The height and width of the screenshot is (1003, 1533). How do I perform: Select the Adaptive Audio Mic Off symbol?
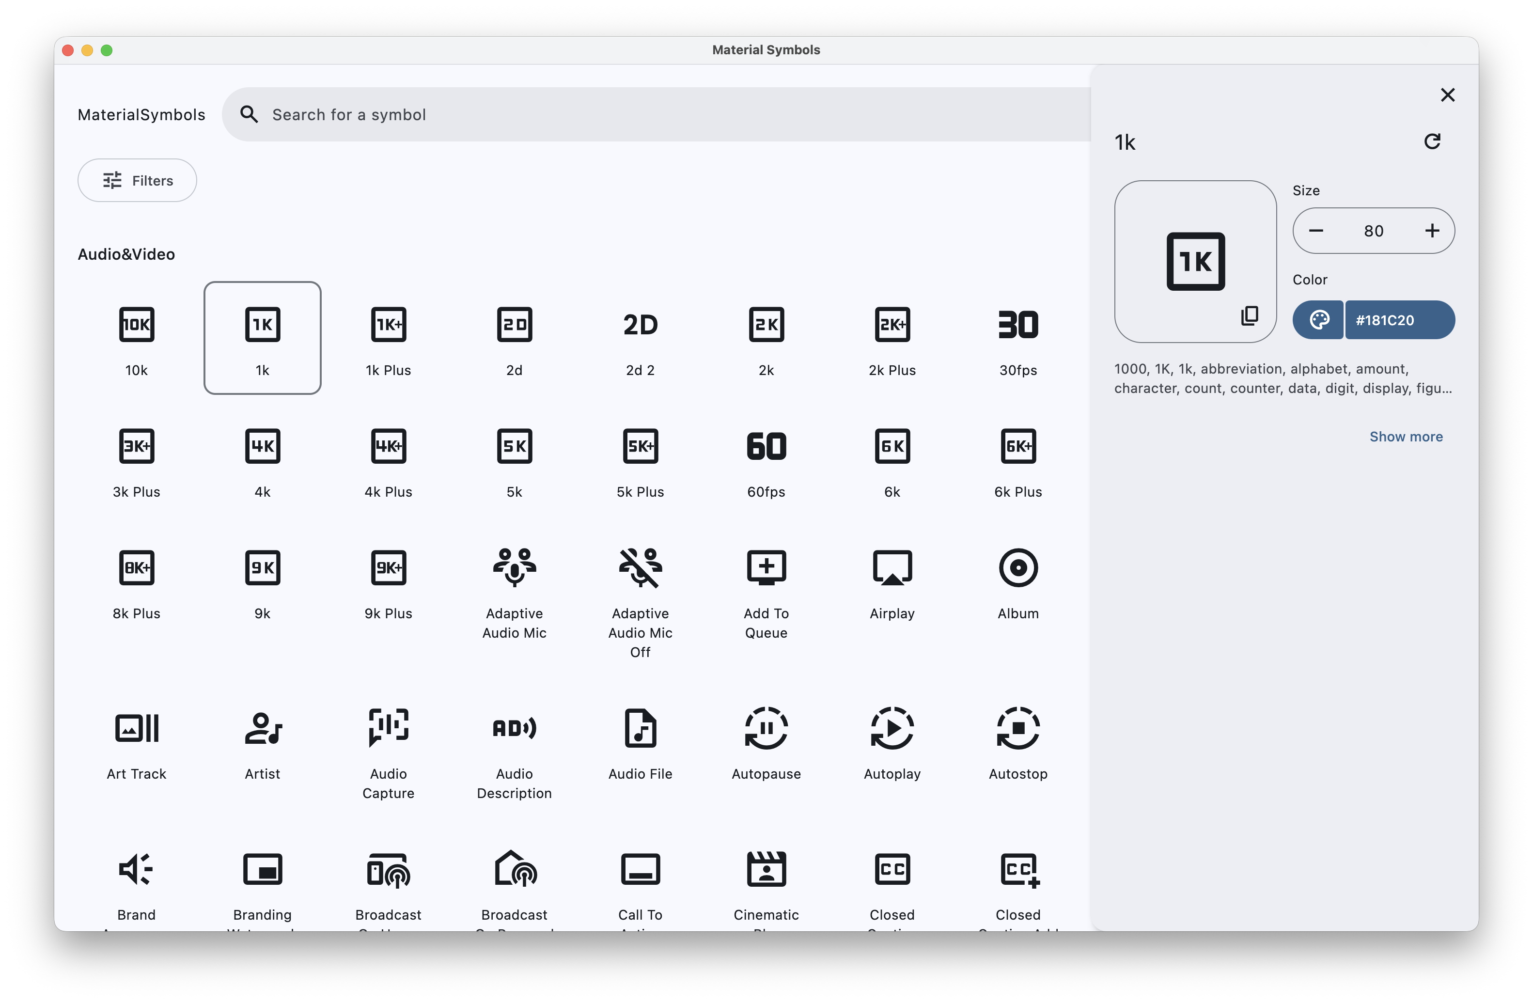(x=640, y=600)
